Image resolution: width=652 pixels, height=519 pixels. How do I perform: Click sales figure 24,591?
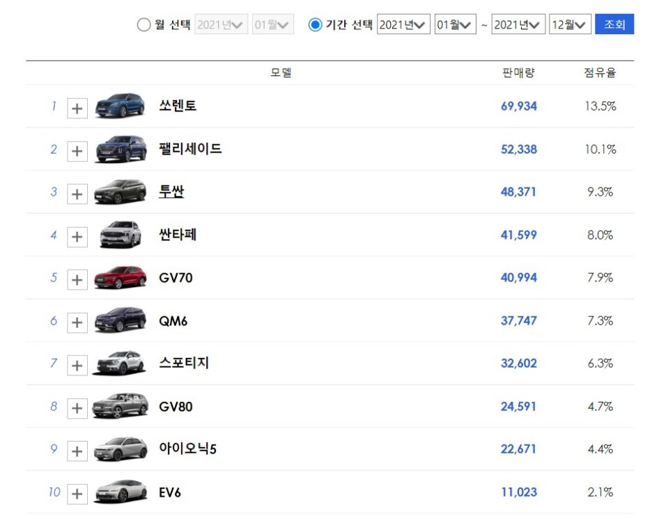pos(518,406)
